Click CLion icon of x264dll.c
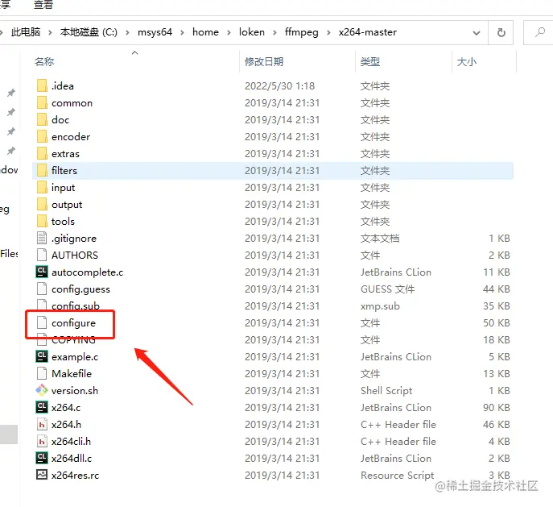Image resolution: width=553 pixels, height=507 pixels. (x=42, y=458)
